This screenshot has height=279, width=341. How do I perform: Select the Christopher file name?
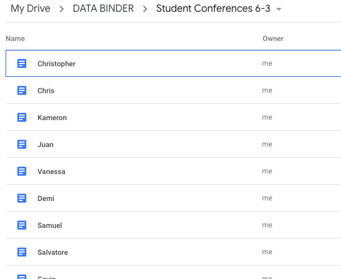pos(57,64)
